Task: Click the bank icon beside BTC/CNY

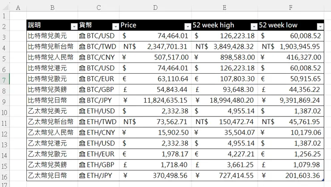Action: coord(82,57)
